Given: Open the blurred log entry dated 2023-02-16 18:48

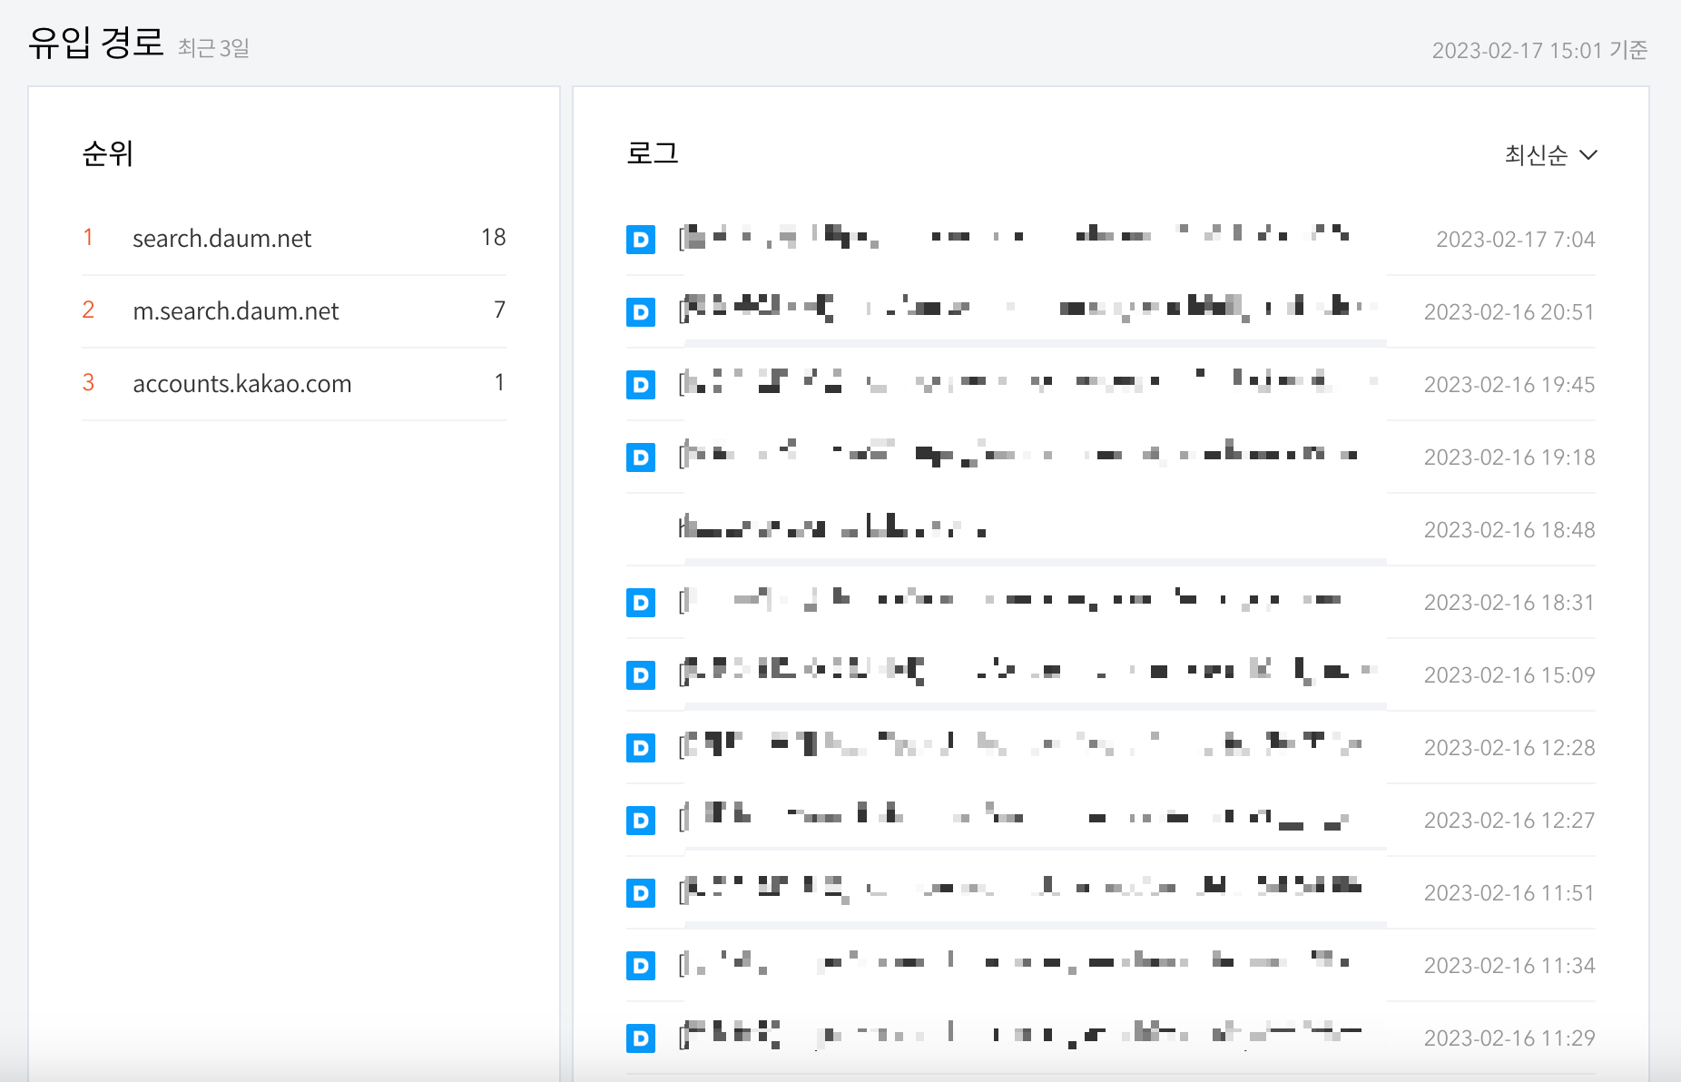Looking at the screenshot, I should click(x=833, y=527).
